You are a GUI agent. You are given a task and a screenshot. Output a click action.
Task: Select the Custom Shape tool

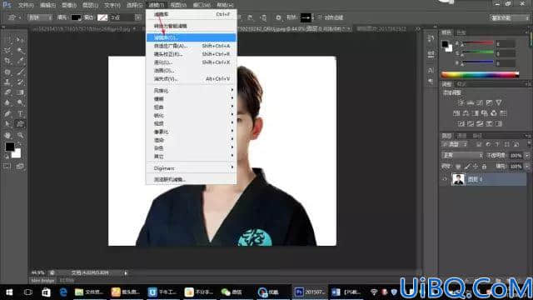point(20,123)
